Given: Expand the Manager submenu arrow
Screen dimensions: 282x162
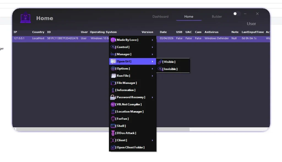Looking at the screenshot, I should pyautogui.click(x=152, y=54).
